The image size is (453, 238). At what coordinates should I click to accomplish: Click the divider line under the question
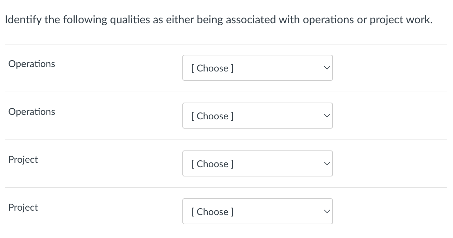coord(226,43)
